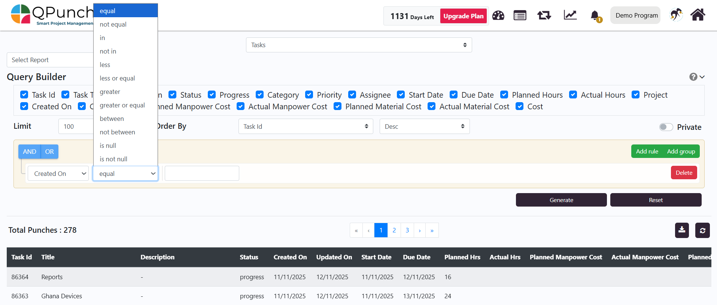Open the Tasks module dropdown
717x305 pixels.
359,45
